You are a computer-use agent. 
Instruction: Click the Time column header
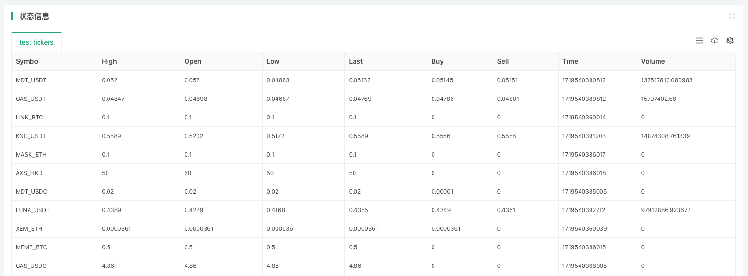click(570, 61)
